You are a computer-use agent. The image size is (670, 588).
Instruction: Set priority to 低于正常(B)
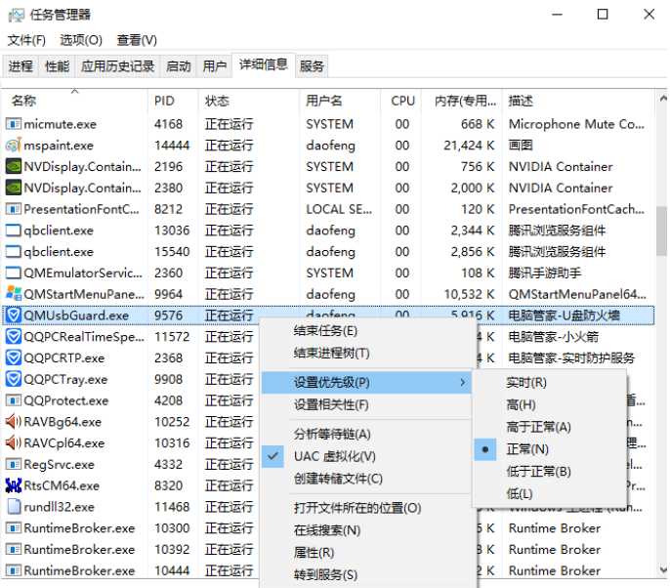[550, 472]
